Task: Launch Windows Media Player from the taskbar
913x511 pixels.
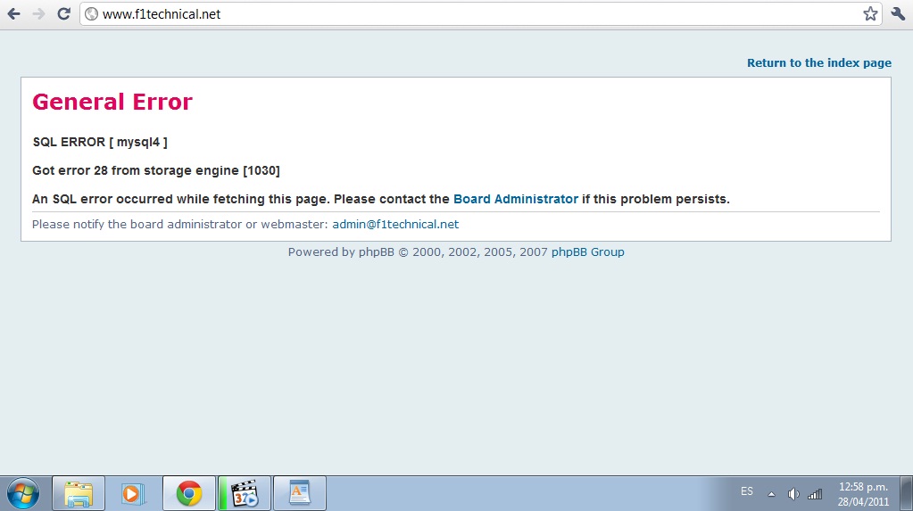Action: coord(132,493)
